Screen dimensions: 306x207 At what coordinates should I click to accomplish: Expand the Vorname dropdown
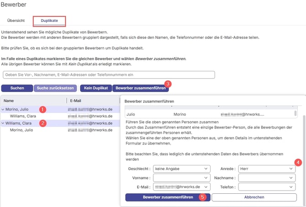coord(181,178)
